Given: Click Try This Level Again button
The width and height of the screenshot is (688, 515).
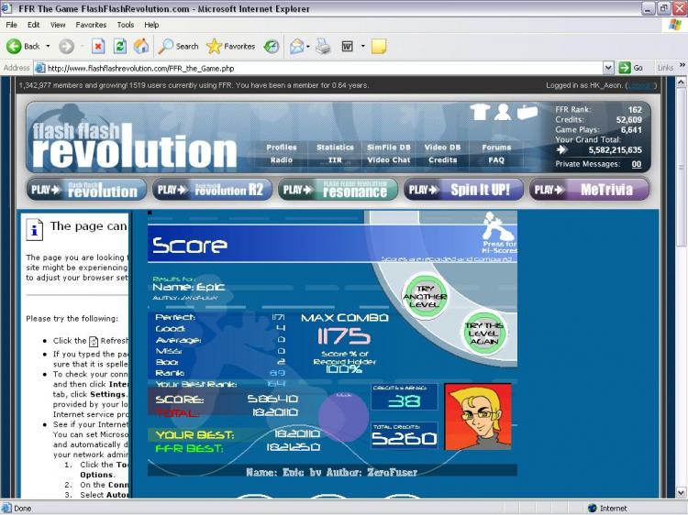Looking at the screenshot, I should click(x=483, y=335).
